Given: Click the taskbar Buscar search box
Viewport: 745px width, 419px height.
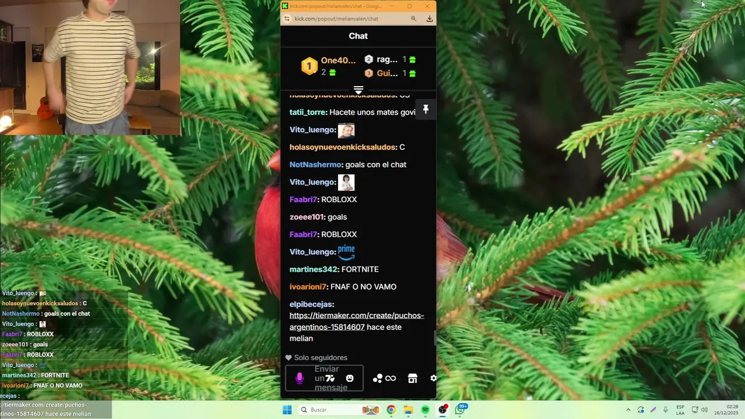Looking at the screenshot, I should tap(339, 410).
